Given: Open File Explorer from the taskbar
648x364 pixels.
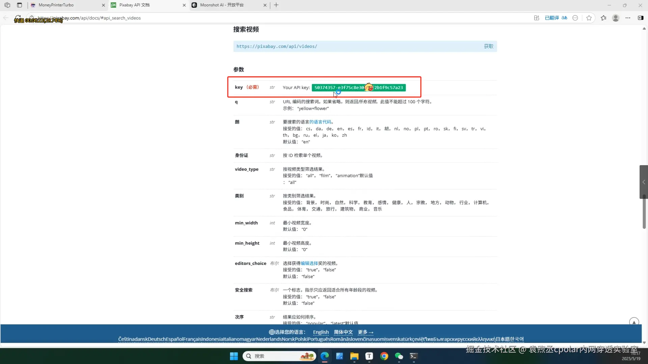Looking at the screenshot, I should coord(354,356).
